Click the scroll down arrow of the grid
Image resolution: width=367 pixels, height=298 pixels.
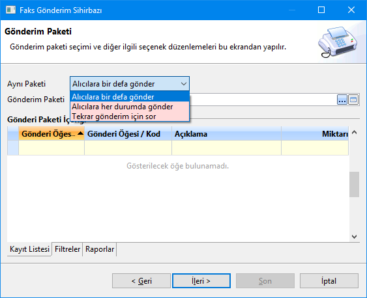(355, 237)
